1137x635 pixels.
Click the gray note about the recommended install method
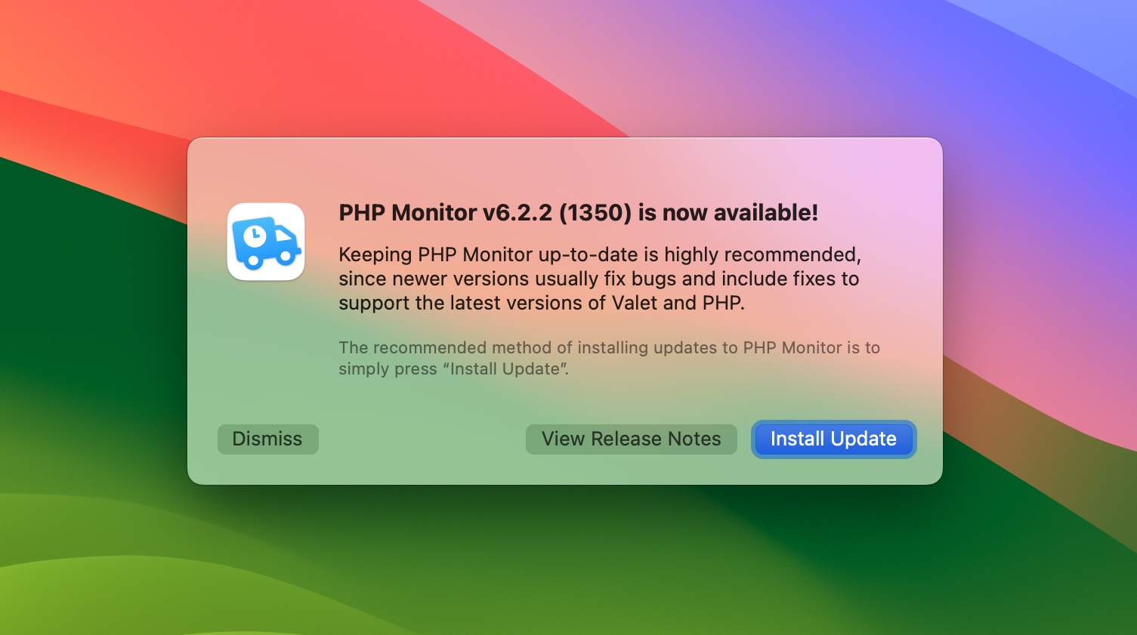click(610, 359)
